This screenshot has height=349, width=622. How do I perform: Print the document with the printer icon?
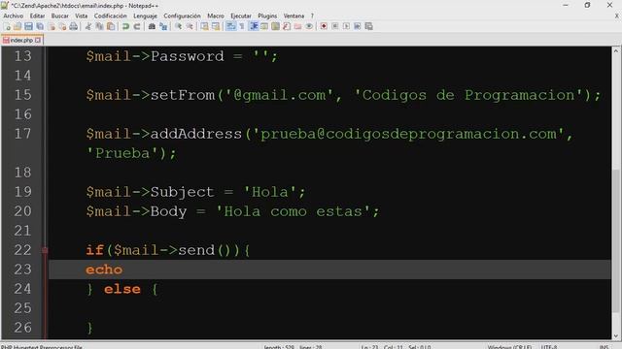(74, 26)
